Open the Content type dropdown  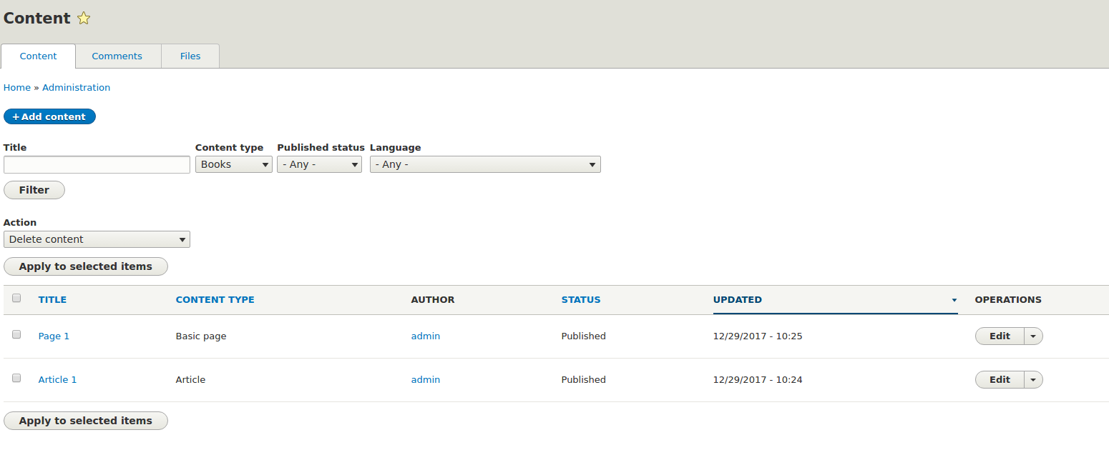(233, 164)
